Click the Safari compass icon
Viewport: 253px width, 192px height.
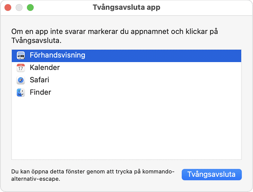[x=21, y=80]
